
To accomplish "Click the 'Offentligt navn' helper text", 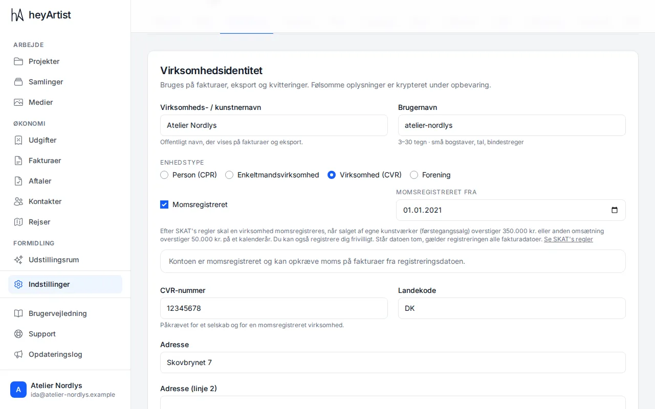I will point(231,142).
